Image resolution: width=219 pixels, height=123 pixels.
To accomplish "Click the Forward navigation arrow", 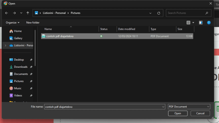I will tap(14, 13).
